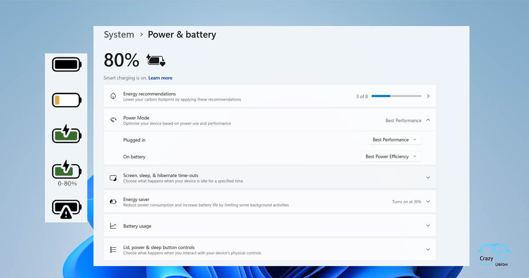
Task: Click the 'On battery' label
Action: click(134, 157)
